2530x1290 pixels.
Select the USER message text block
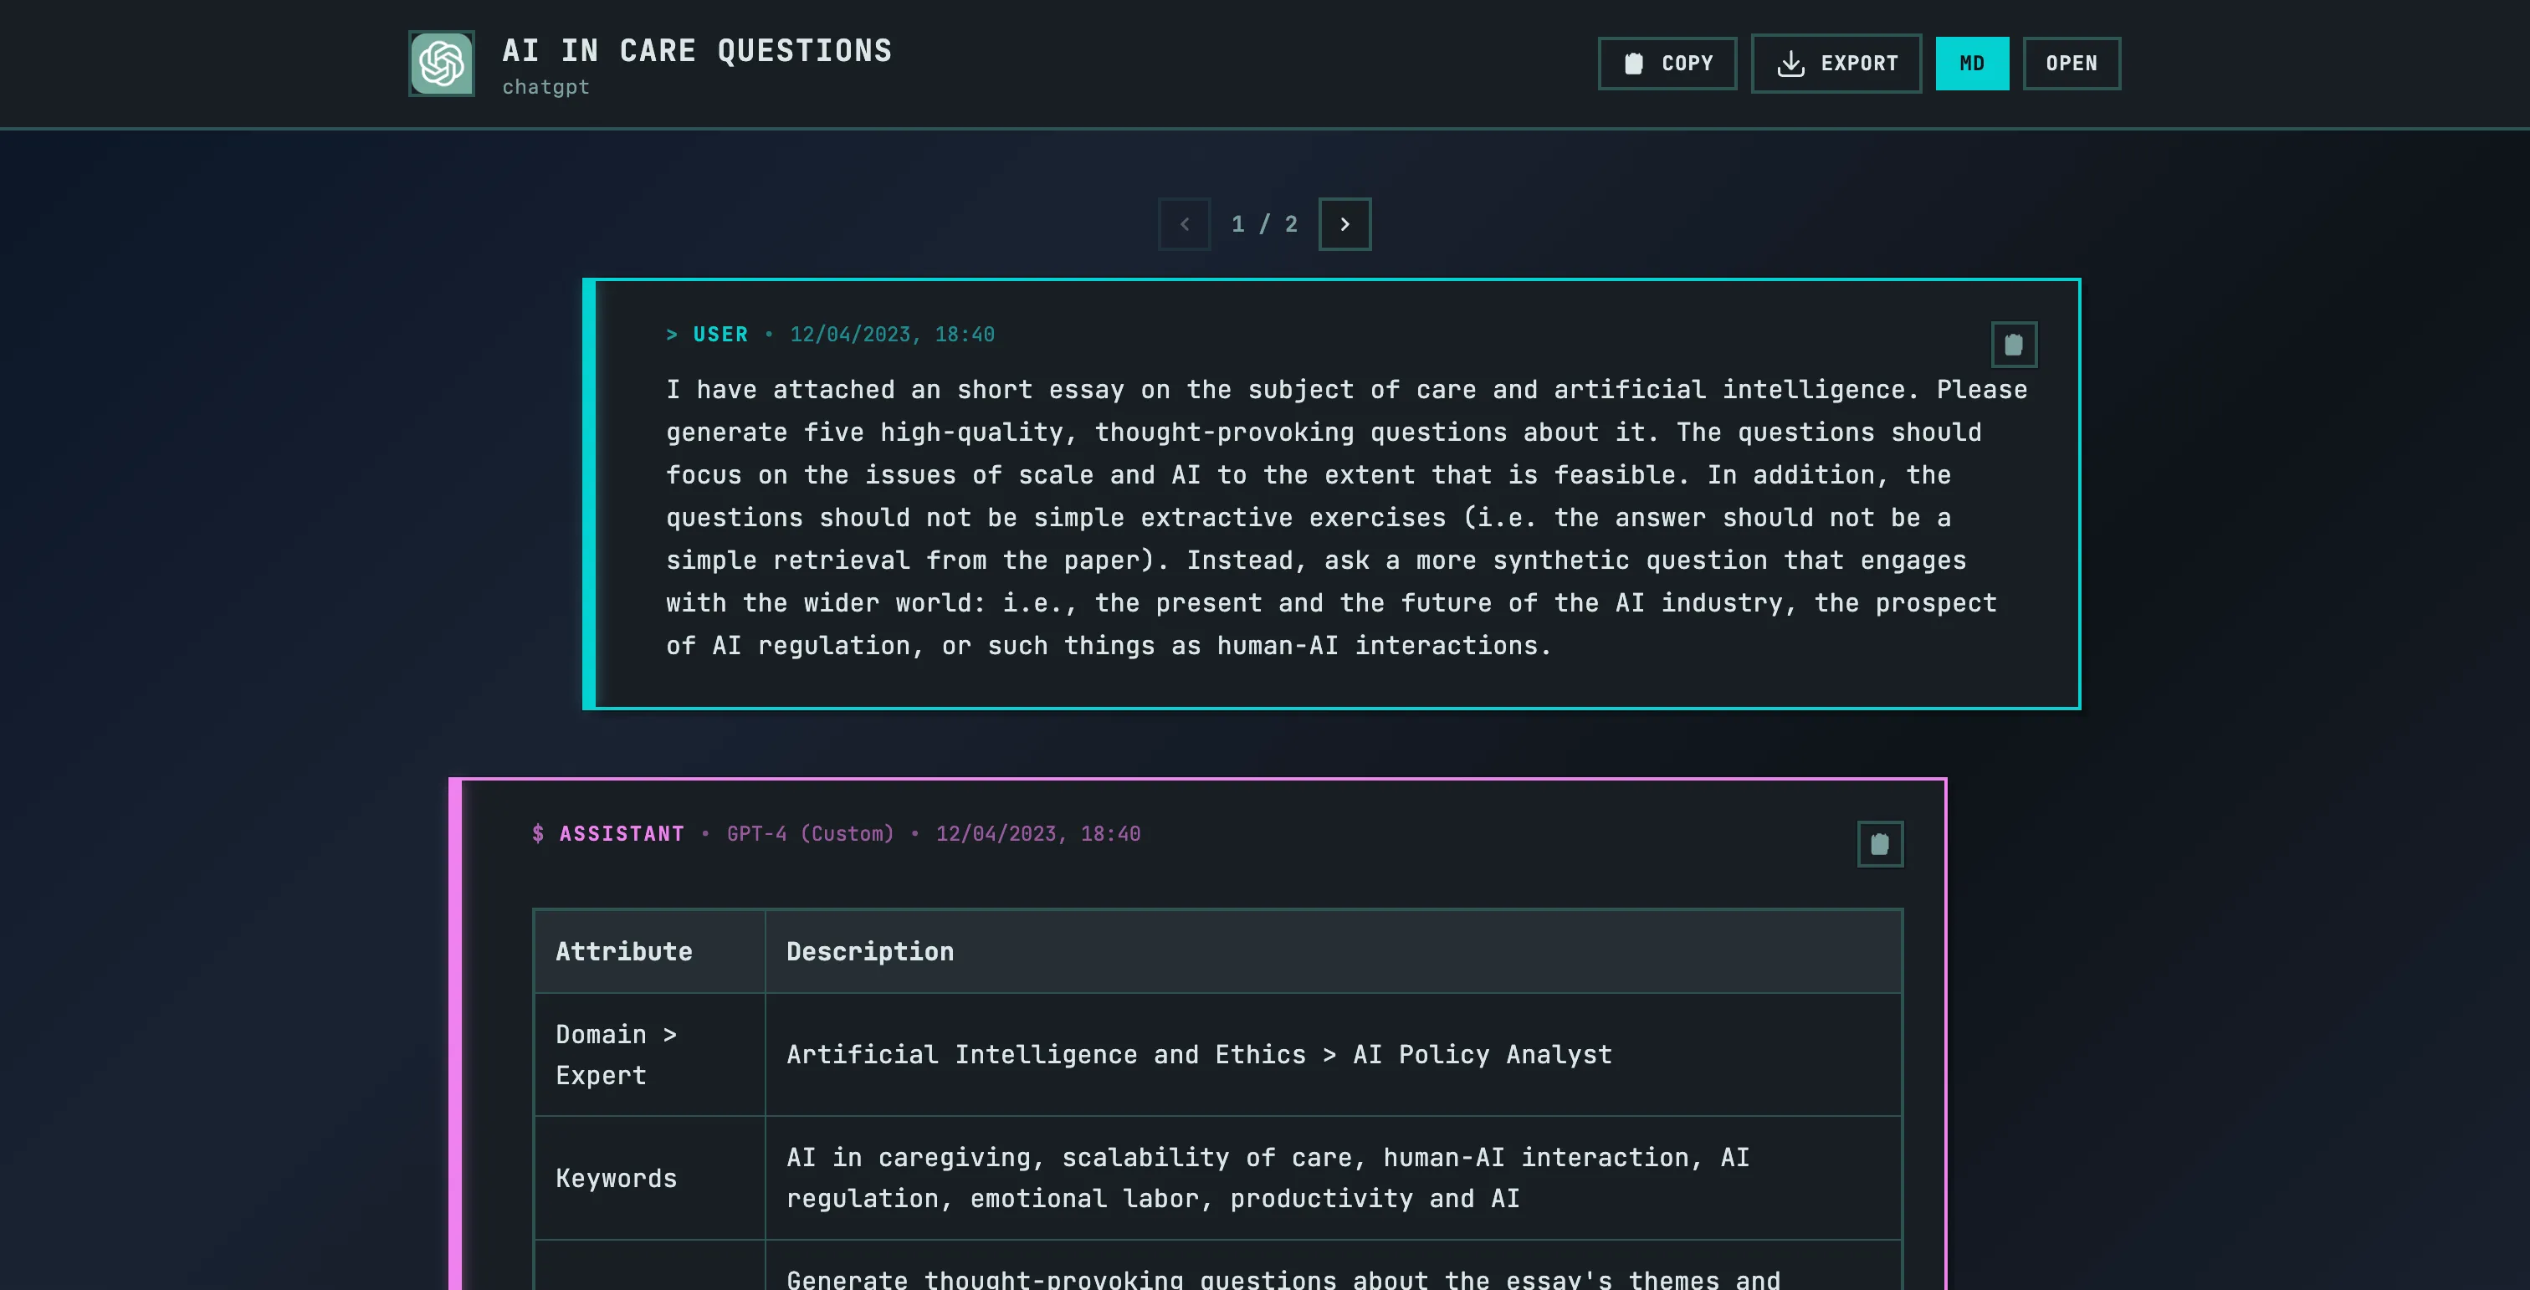(1345, 517)
